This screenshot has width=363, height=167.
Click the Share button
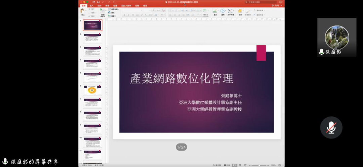275,6
